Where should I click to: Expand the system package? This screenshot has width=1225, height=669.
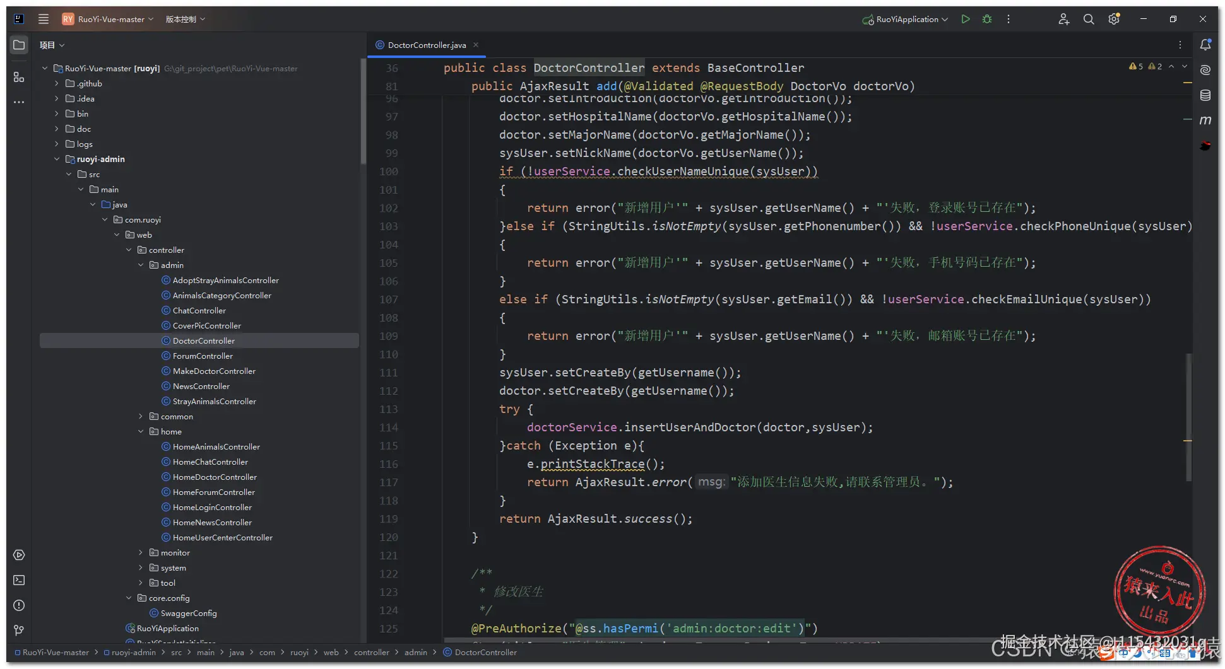(141, 567)
